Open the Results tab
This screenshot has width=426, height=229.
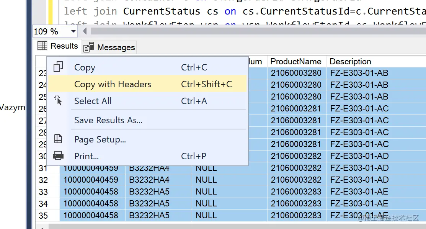(x=64, y=46)
